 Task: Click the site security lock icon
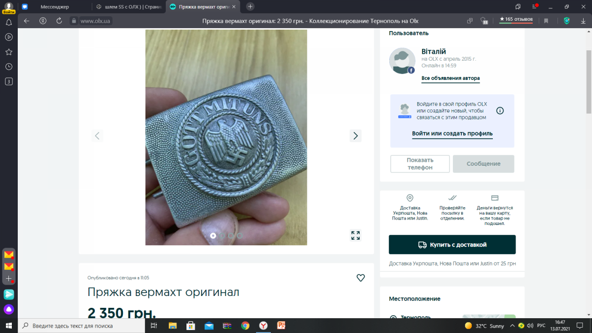pos(74,21)
